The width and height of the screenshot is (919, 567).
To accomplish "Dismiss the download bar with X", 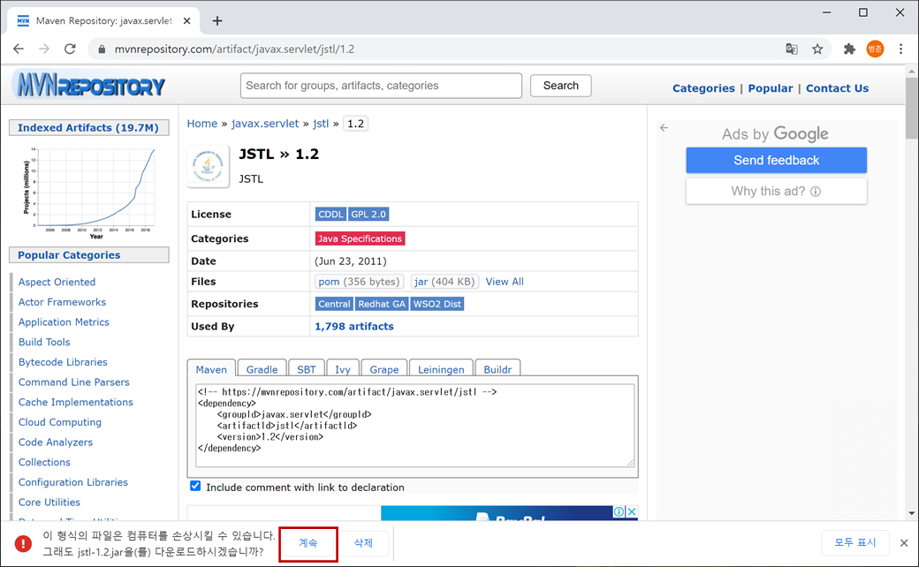I will pos(904,543).
